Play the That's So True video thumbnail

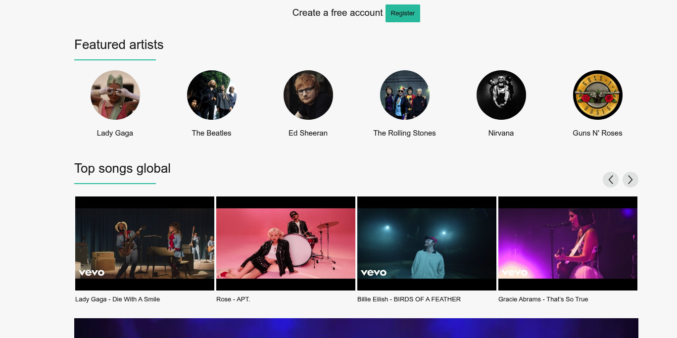(x=568, y=243)
